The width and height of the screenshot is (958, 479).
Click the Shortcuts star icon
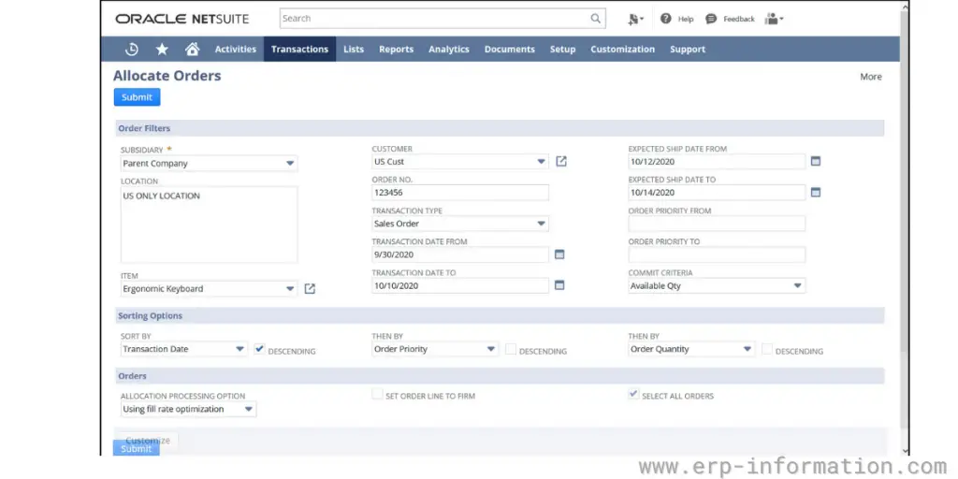(162, 50)
